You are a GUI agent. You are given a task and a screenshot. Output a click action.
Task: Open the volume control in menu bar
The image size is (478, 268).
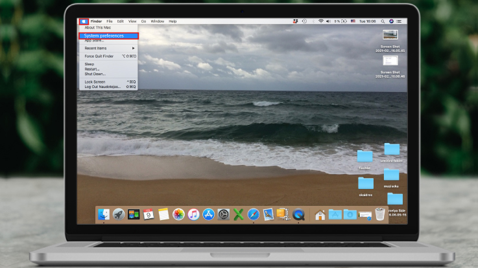328,21
